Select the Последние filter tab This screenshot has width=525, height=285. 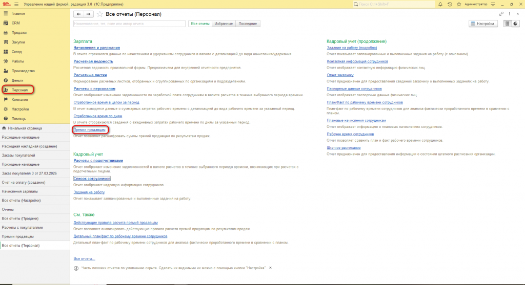tap(248, 24)
